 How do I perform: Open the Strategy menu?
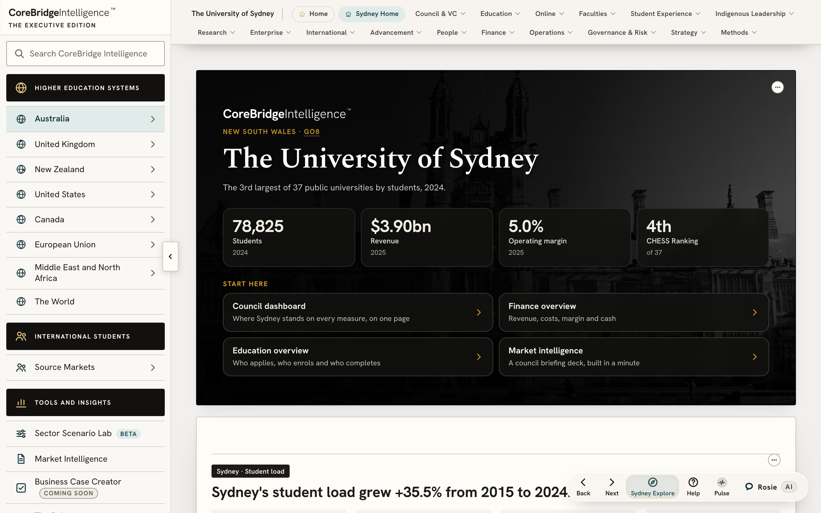pyautogui.click(x=688, y=32)
